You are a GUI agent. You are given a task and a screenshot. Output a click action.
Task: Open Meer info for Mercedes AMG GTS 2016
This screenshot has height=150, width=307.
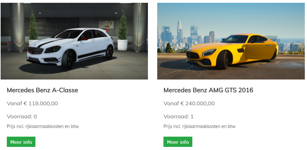pyautogui.click(x=178, y=142)
